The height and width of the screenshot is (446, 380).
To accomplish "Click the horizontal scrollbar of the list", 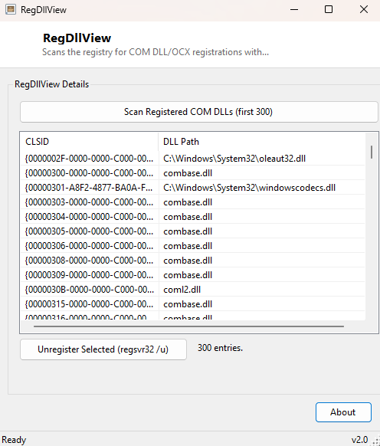I will (x=188, y=326).
